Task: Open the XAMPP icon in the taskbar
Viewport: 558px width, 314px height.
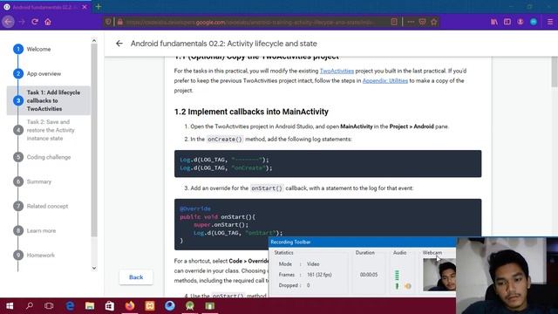Action: click(150, 306)
